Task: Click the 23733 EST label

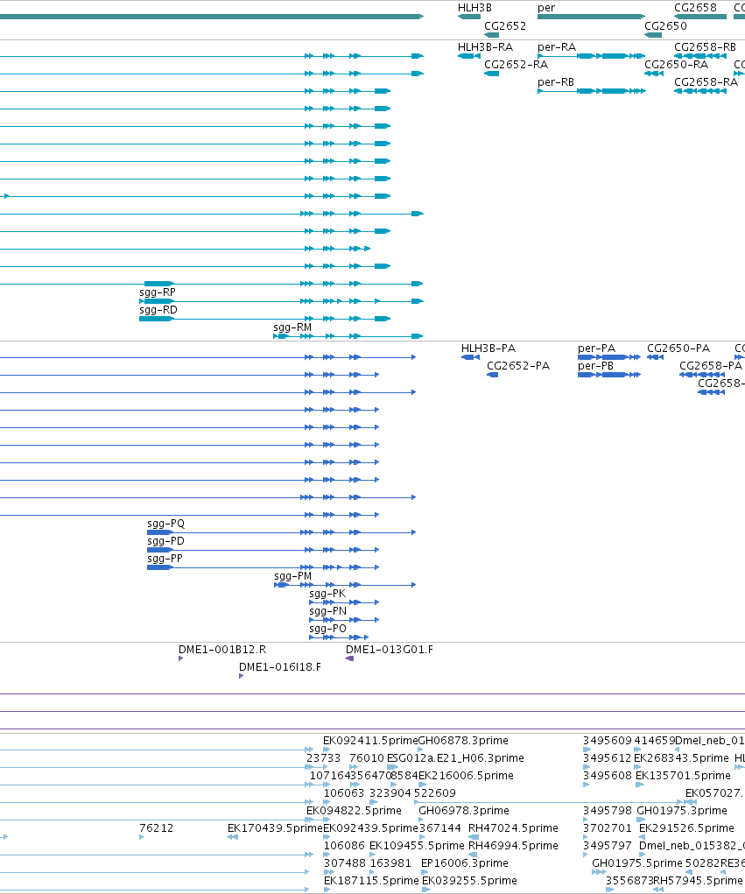Action: point(323,758)
